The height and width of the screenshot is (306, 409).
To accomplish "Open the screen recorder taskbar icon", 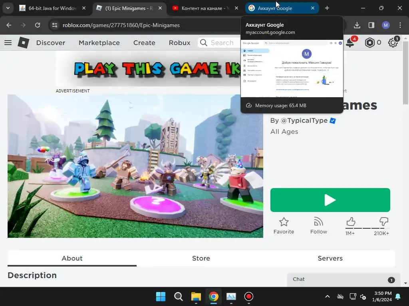I will (248, 296).
